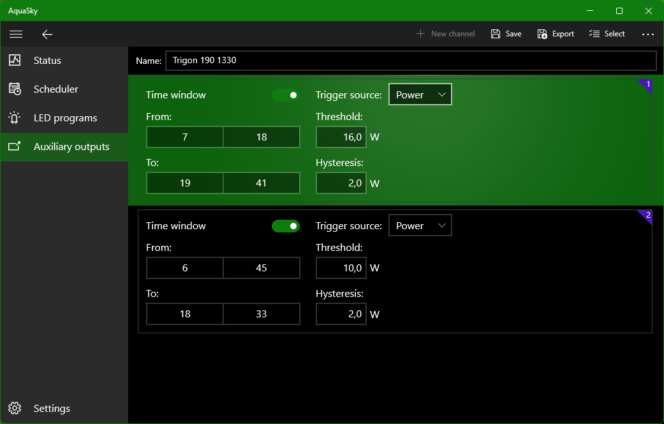Click the New channel button
The width and height of the screenshot is (664, 424).
[x=445, y=34]
